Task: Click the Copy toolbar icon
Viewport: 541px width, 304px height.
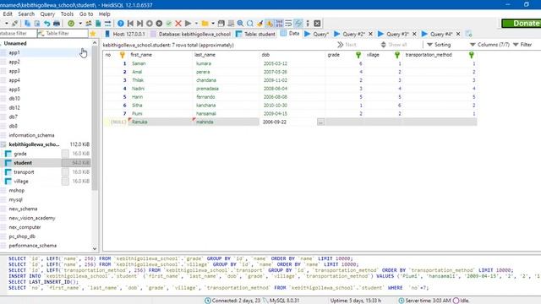Action: pos(27,24)
